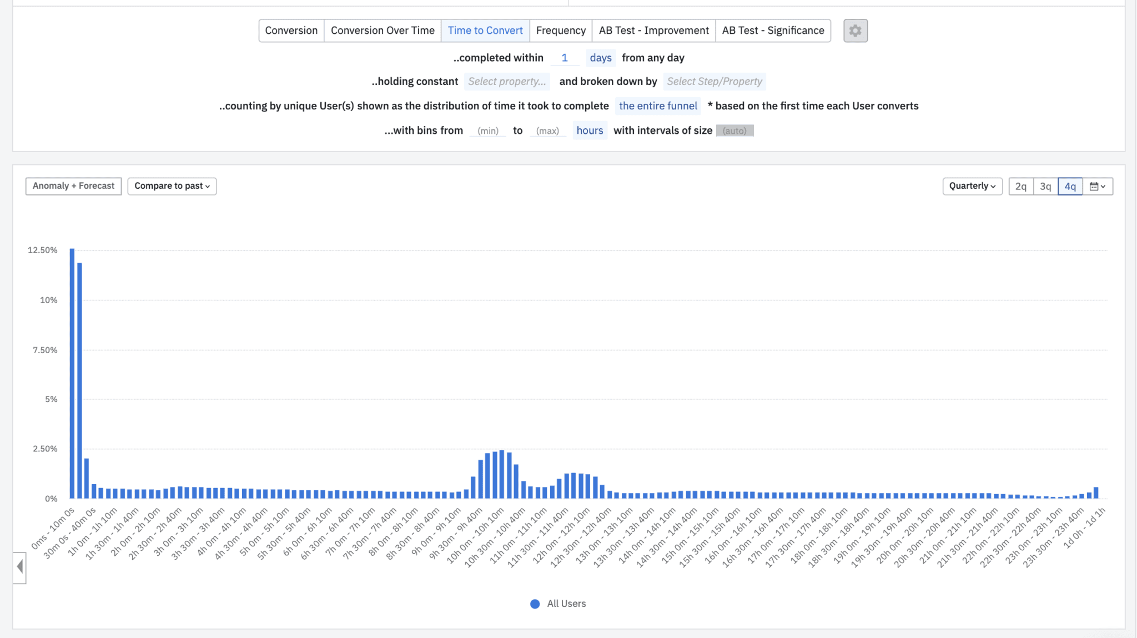The height and width of the screenshot is (638, 1137).
Task: Open the 'hours' bin unit dropdown
Action: (x=590, y=130)
